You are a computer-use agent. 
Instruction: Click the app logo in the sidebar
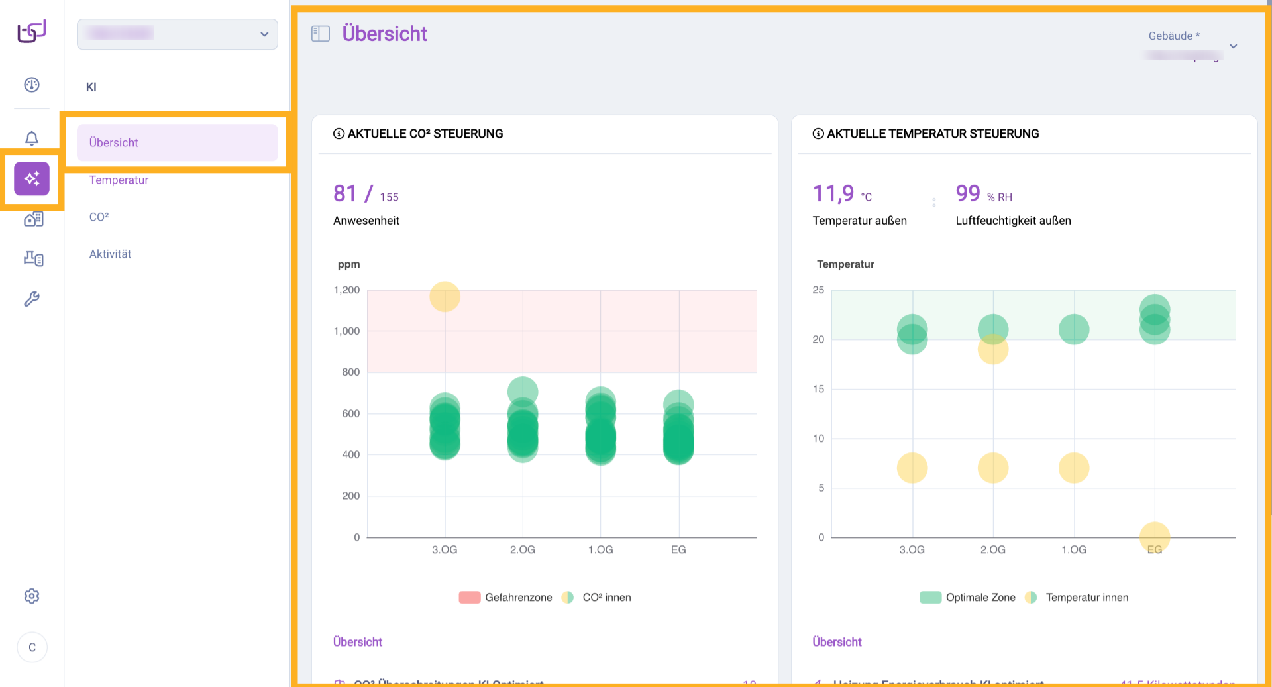[31, 31]
